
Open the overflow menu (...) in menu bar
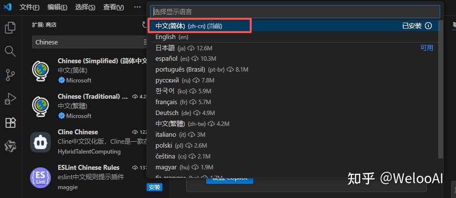(x=137, y=7)
